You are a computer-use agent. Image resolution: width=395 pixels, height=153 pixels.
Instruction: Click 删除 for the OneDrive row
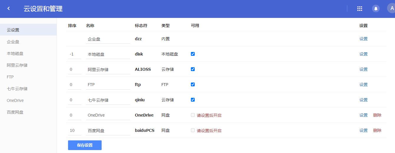tap(377, 115)
